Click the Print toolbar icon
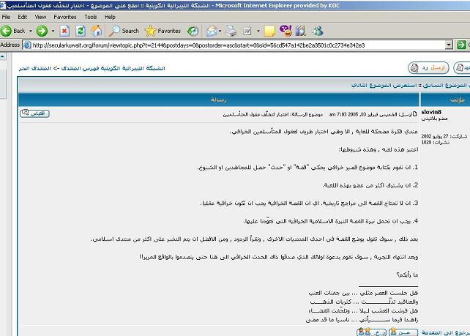The image size is (470, 336). pos(231,31)
